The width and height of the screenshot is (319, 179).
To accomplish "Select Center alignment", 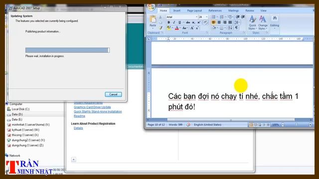I will coord(219,22).
